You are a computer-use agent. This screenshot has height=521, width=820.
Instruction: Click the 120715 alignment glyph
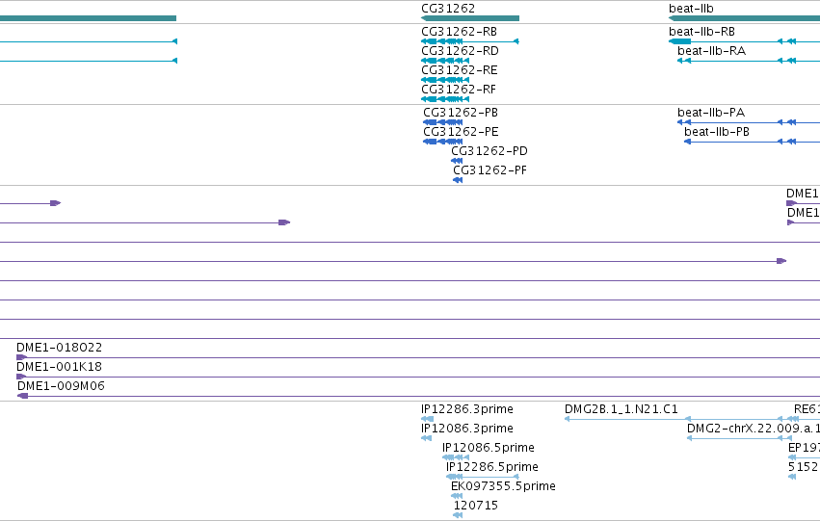tap(458, 516)
